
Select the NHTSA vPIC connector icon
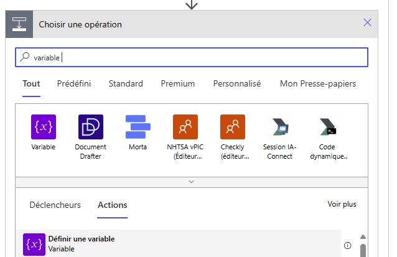point(185,127)
